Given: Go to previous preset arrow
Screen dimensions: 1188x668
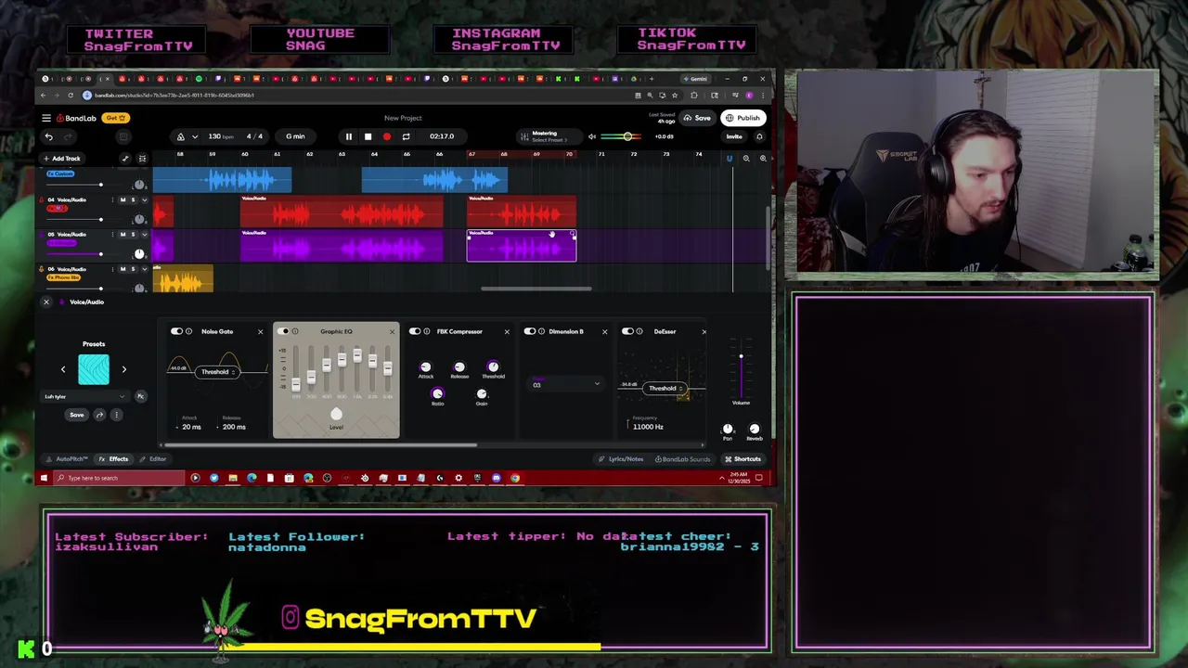Looking at the screenshot, I should tap(63, 369).
